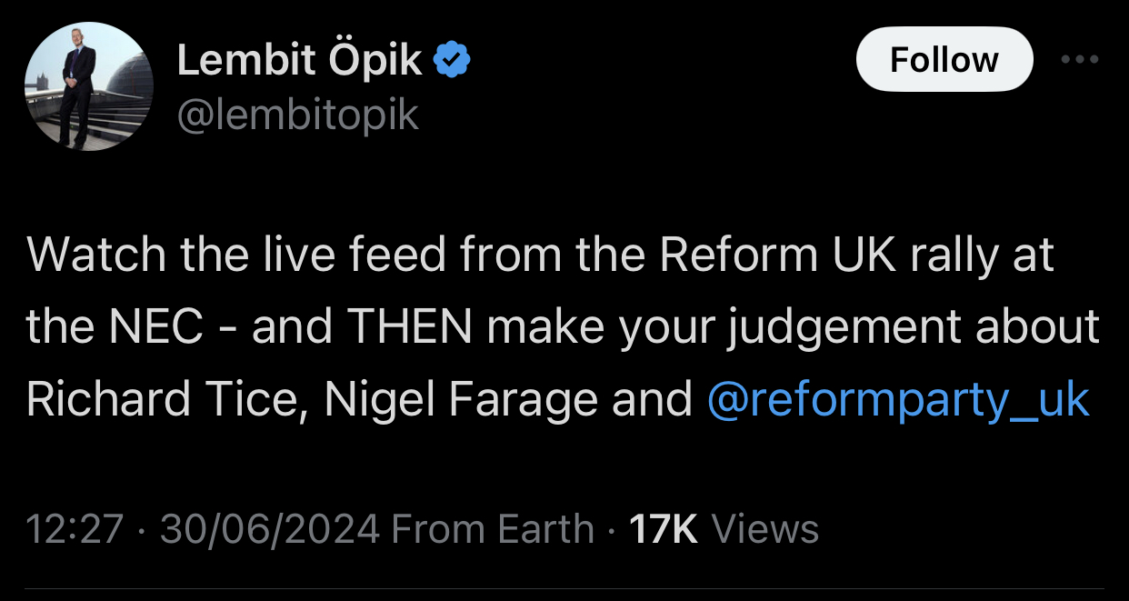Click the 12:27 timestamp
The image size is (1129, 601).
(75, 529)
